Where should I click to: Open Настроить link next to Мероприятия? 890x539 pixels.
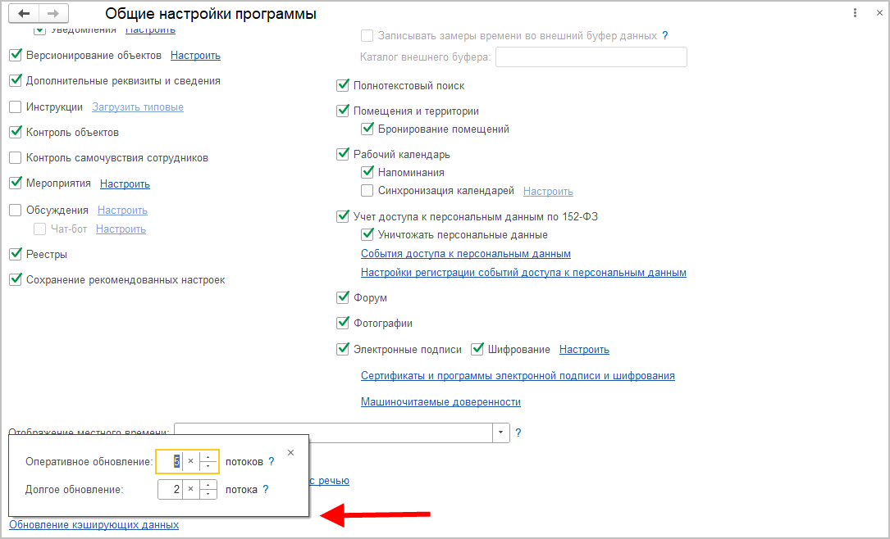(125, 183)
